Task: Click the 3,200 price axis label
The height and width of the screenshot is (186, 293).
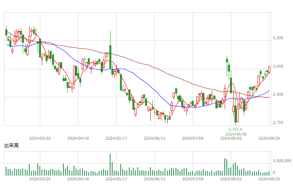Action: tap(278, 38)
